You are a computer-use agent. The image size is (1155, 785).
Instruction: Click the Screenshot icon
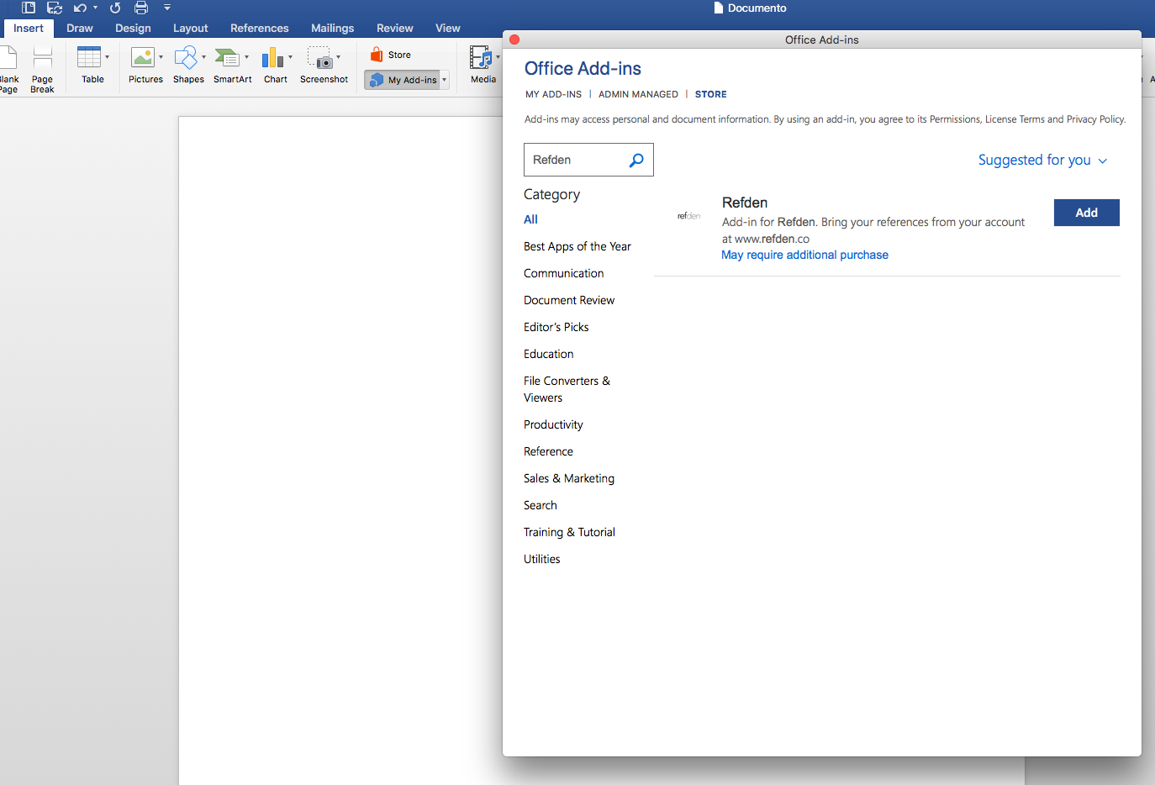tap(320, 57)
